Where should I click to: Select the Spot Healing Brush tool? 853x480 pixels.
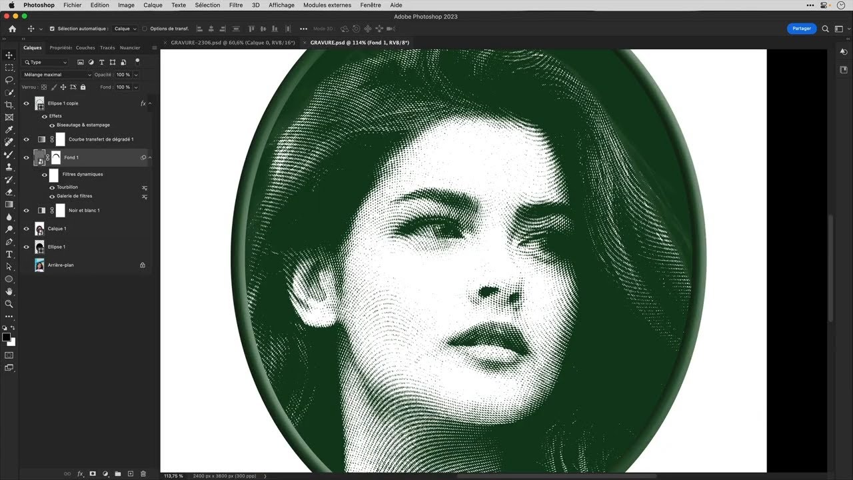pos(9,142)
